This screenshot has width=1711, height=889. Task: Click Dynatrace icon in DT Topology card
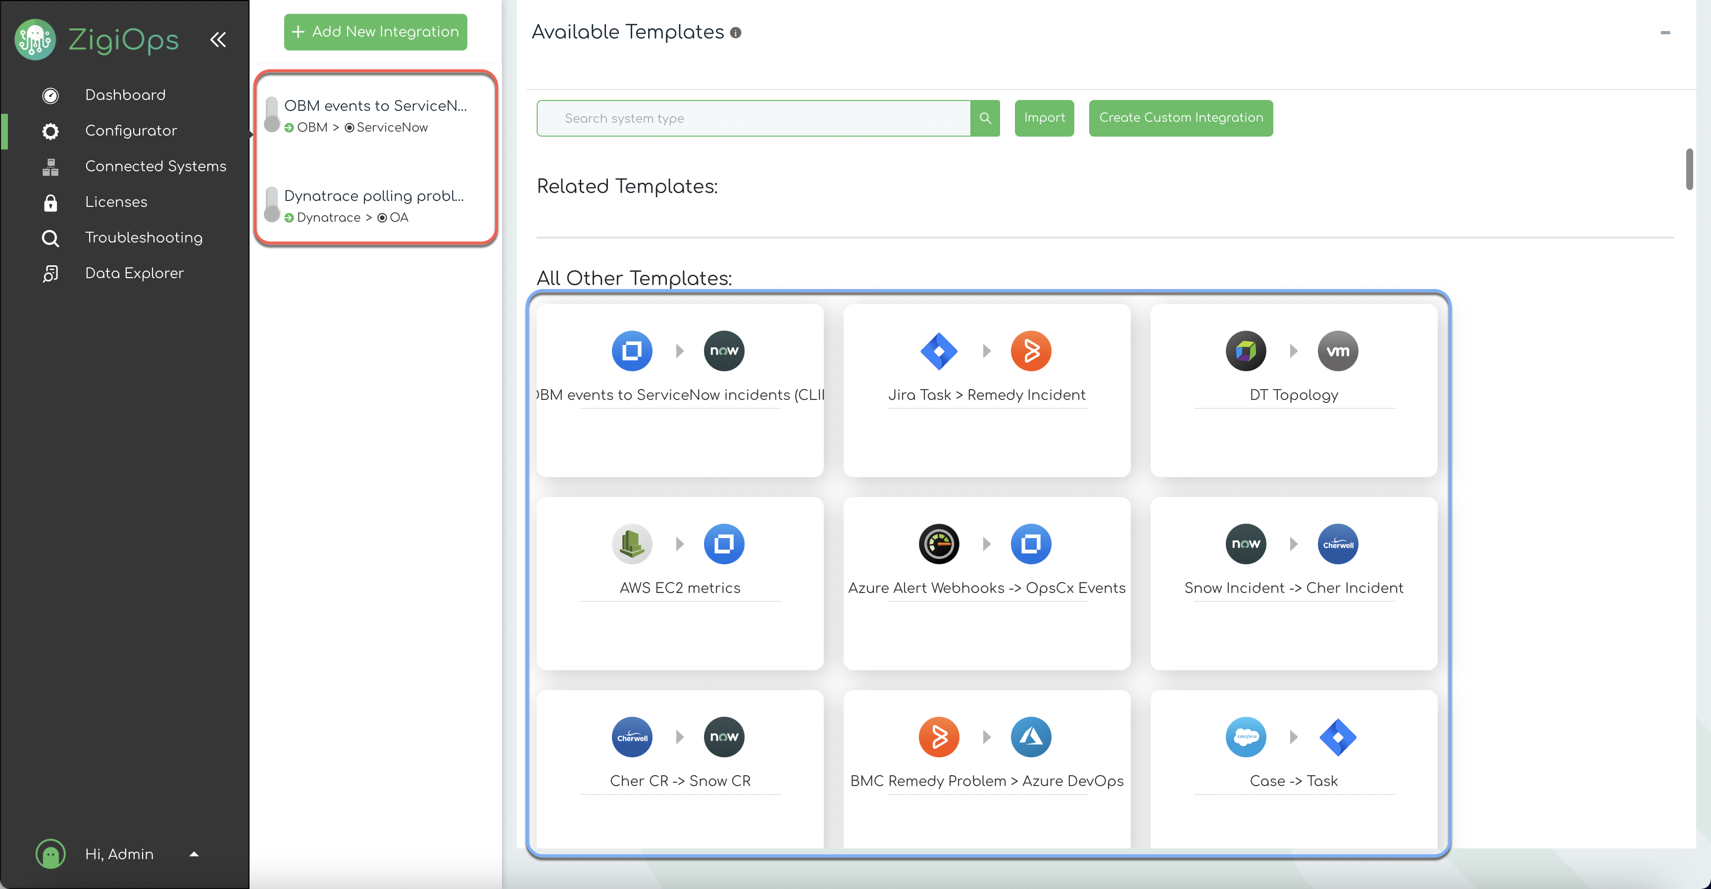pyautogui.click(x=1246, y=350)
